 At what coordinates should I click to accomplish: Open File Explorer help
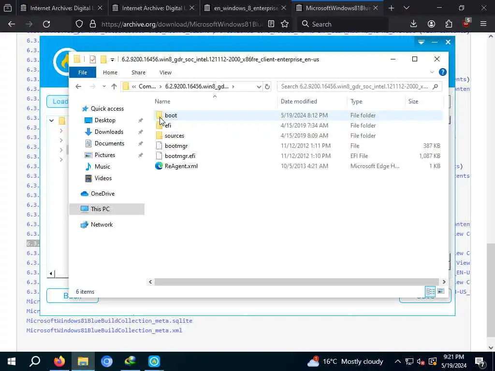tap(443, 72)
